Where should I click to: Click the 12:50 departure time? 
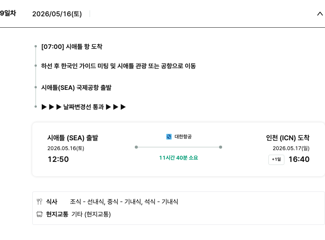pyautogui.click(x=58, y=159)
